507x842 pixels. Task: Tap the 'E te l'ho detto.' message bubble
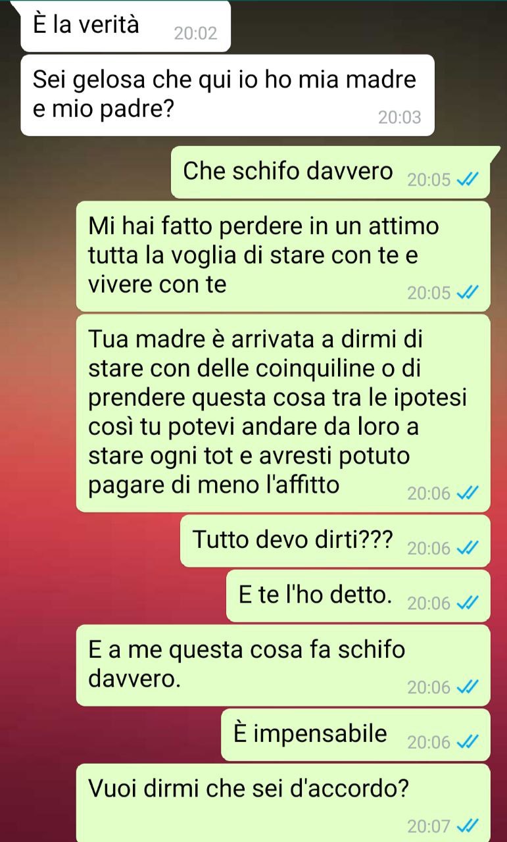tap(358, 596)
